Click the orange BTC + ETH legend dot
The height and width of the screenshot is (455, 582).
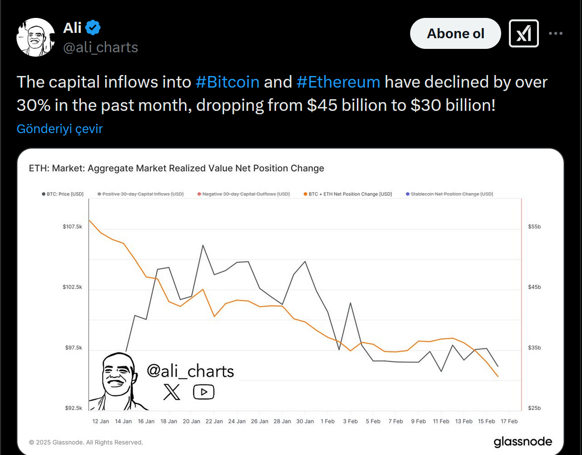306,194
